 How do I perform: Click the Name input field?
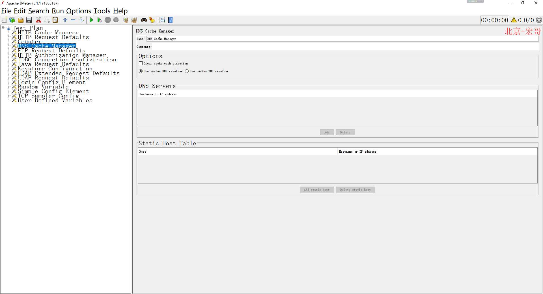(x=342, y=39)
